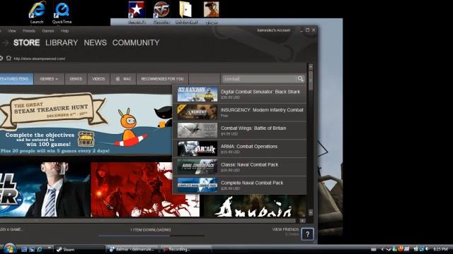The height and width of the screenshot is (254, 453).
Task: Click the Steam forward navigation arrow
Action: [x=5, y=43]
